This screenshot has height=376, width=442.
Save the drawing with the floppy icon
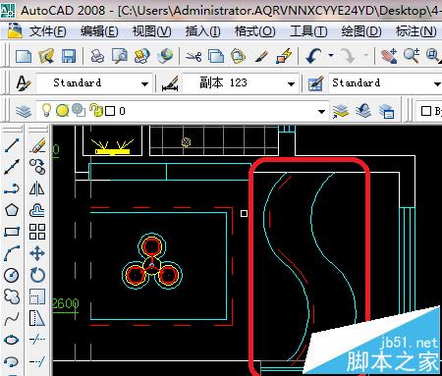click(69, 56)
